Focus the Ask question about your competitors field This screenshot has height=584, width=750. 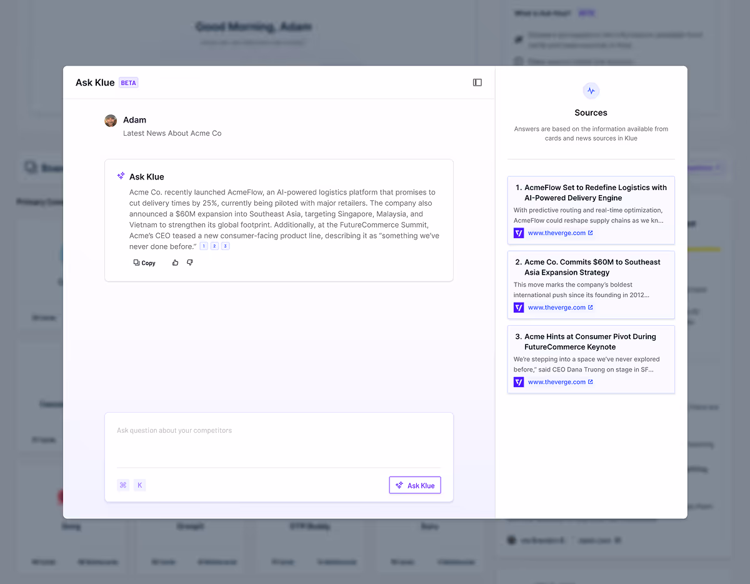point(279,440)
